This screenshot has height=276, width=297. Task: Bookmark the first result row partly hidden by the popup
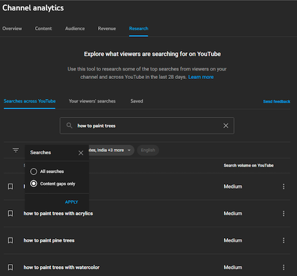pyautogui.click(x=10, y=186)
